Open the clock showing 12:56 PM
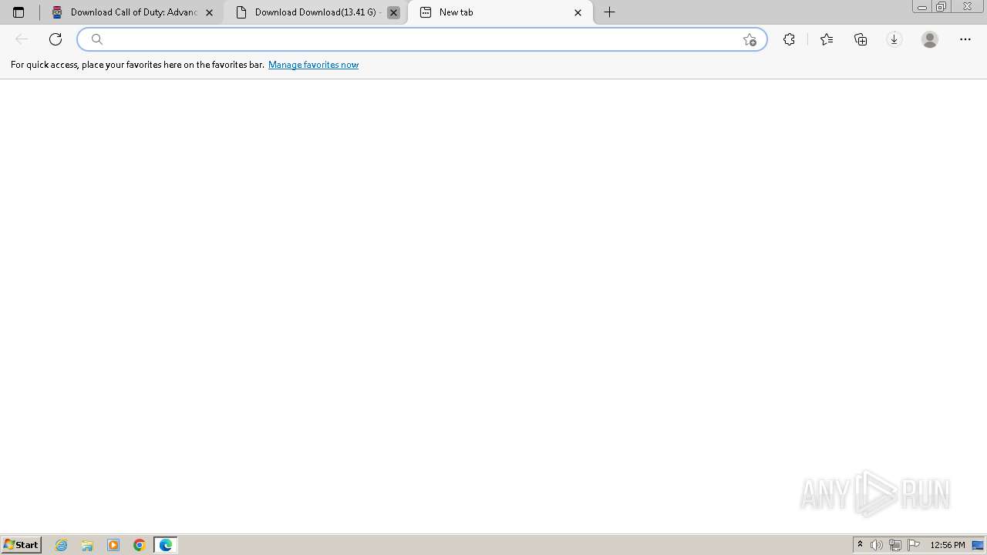Image resolution: width=987 pixels, height=555 pixels. 947,545
